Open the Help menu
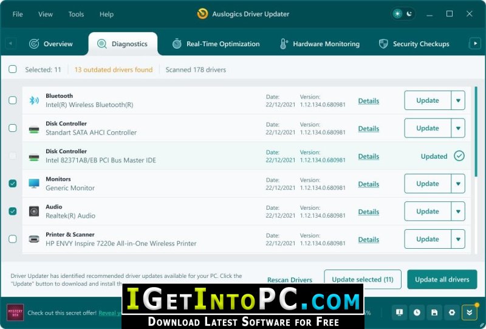The height and width of the screenshot is (329, 486). 106,14
